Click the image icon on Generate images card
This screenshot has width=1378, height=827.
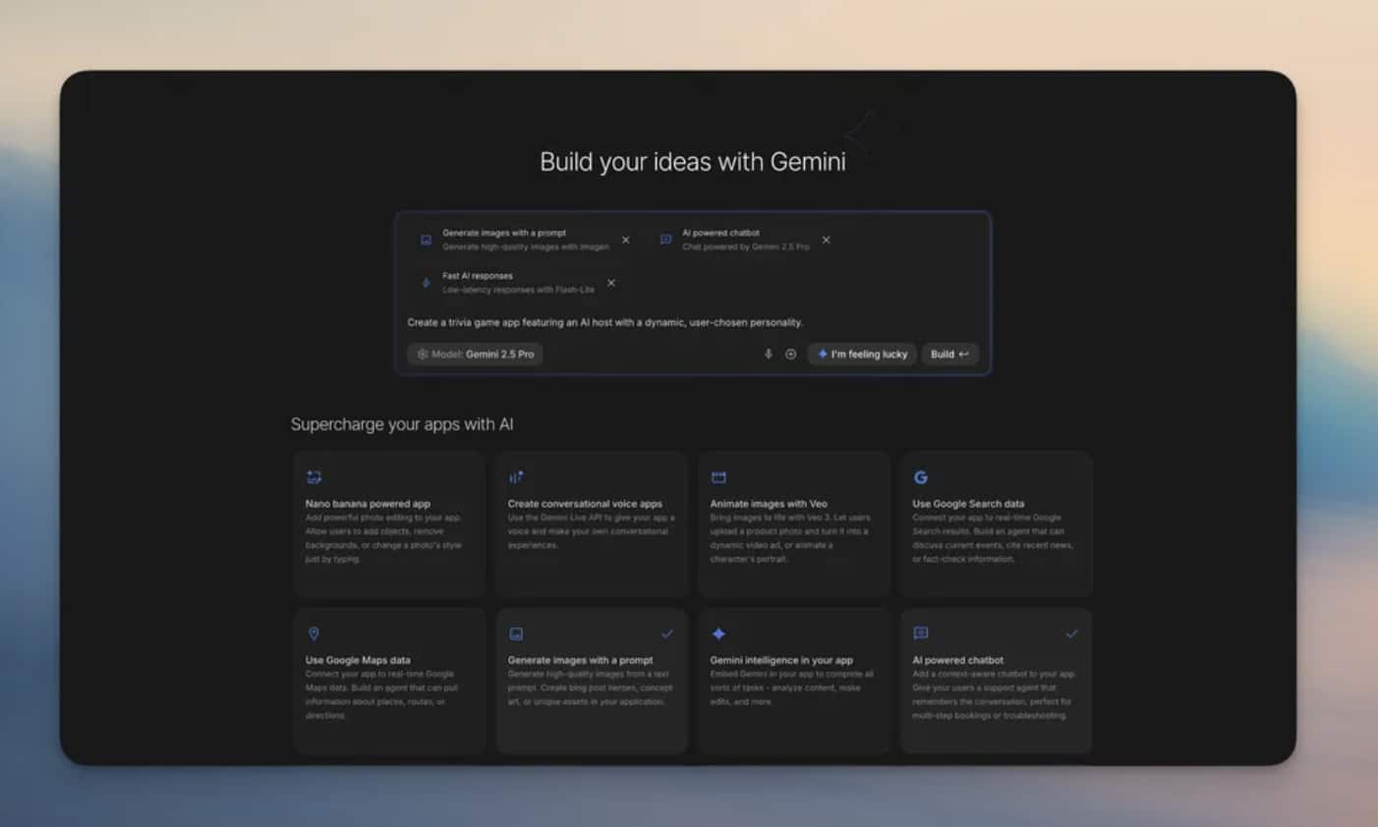tap(515, 634)
